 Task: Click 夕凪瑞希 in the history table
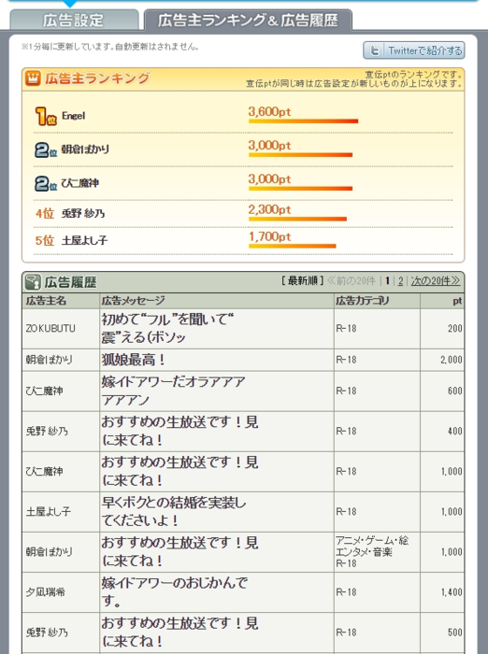(46, 592)
